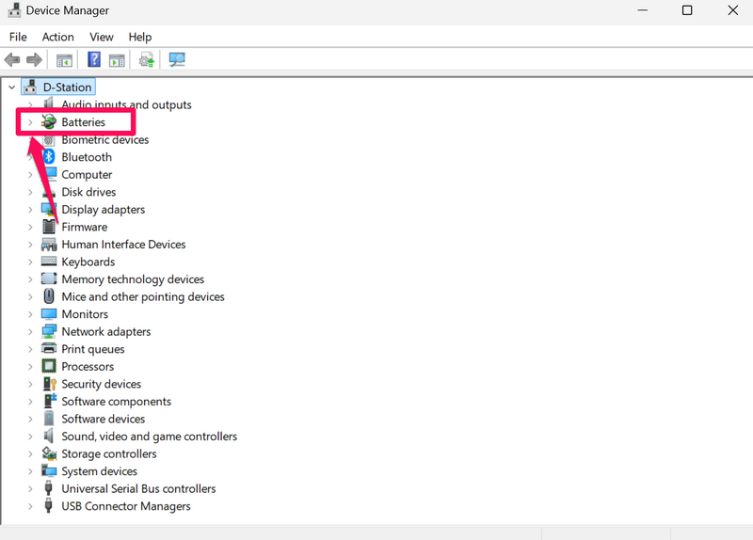Select Sound, video and game controllers

149,437
